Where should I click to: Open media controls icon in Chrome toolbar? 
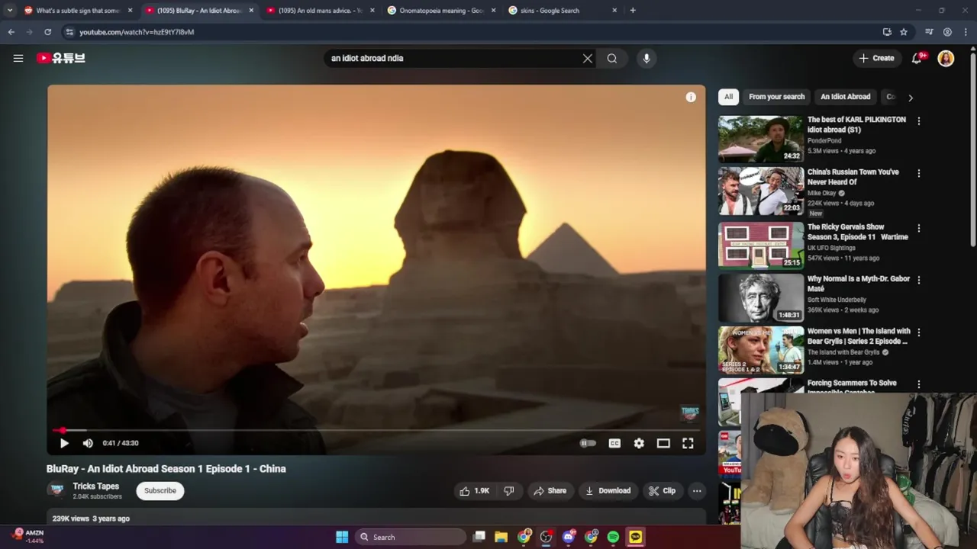(x=929, y=32)
